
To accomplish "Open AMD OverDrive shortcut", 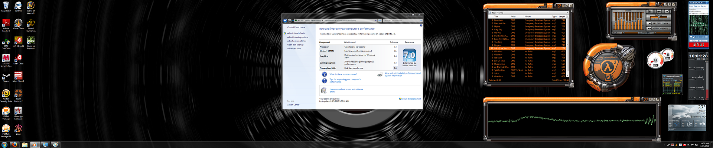I will pos(6,43).
